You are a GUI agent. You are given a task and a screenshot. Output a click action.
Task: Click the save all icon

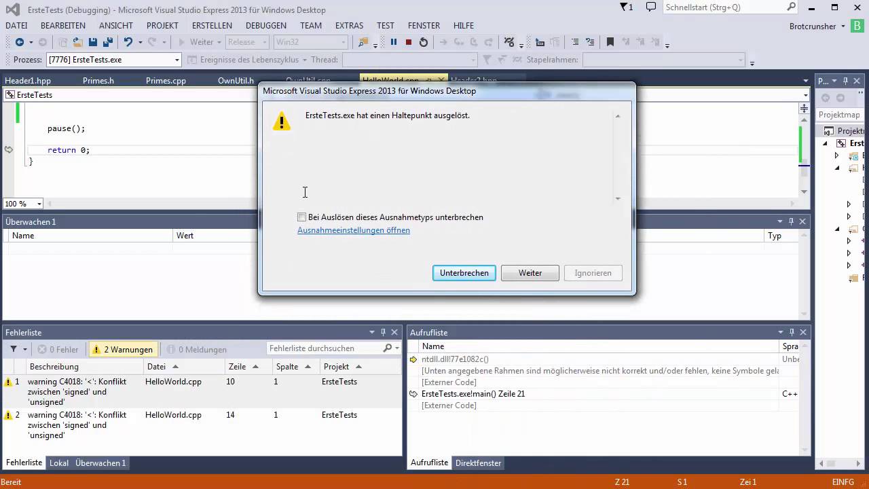(108, 42)
